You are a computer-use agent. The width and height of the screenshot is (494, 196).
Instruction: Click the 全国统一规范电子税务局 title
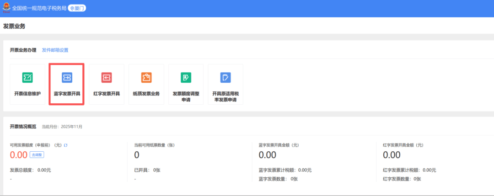point(39,8)
